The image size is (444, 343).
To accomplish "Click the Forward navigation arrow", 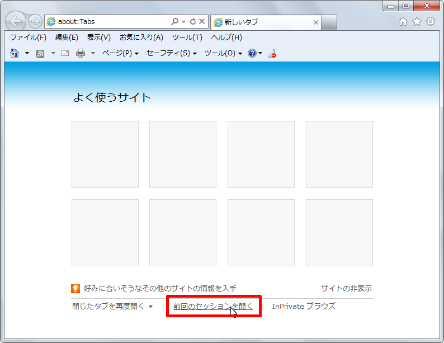I will pyautogui.click(x=35, y=21).
